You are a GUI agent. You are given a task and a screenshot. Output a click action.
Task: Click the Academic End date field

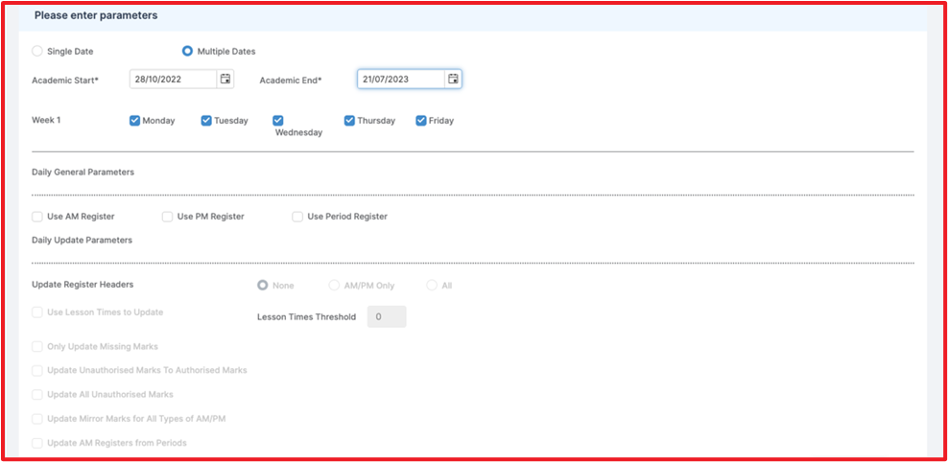click(401, 80)
